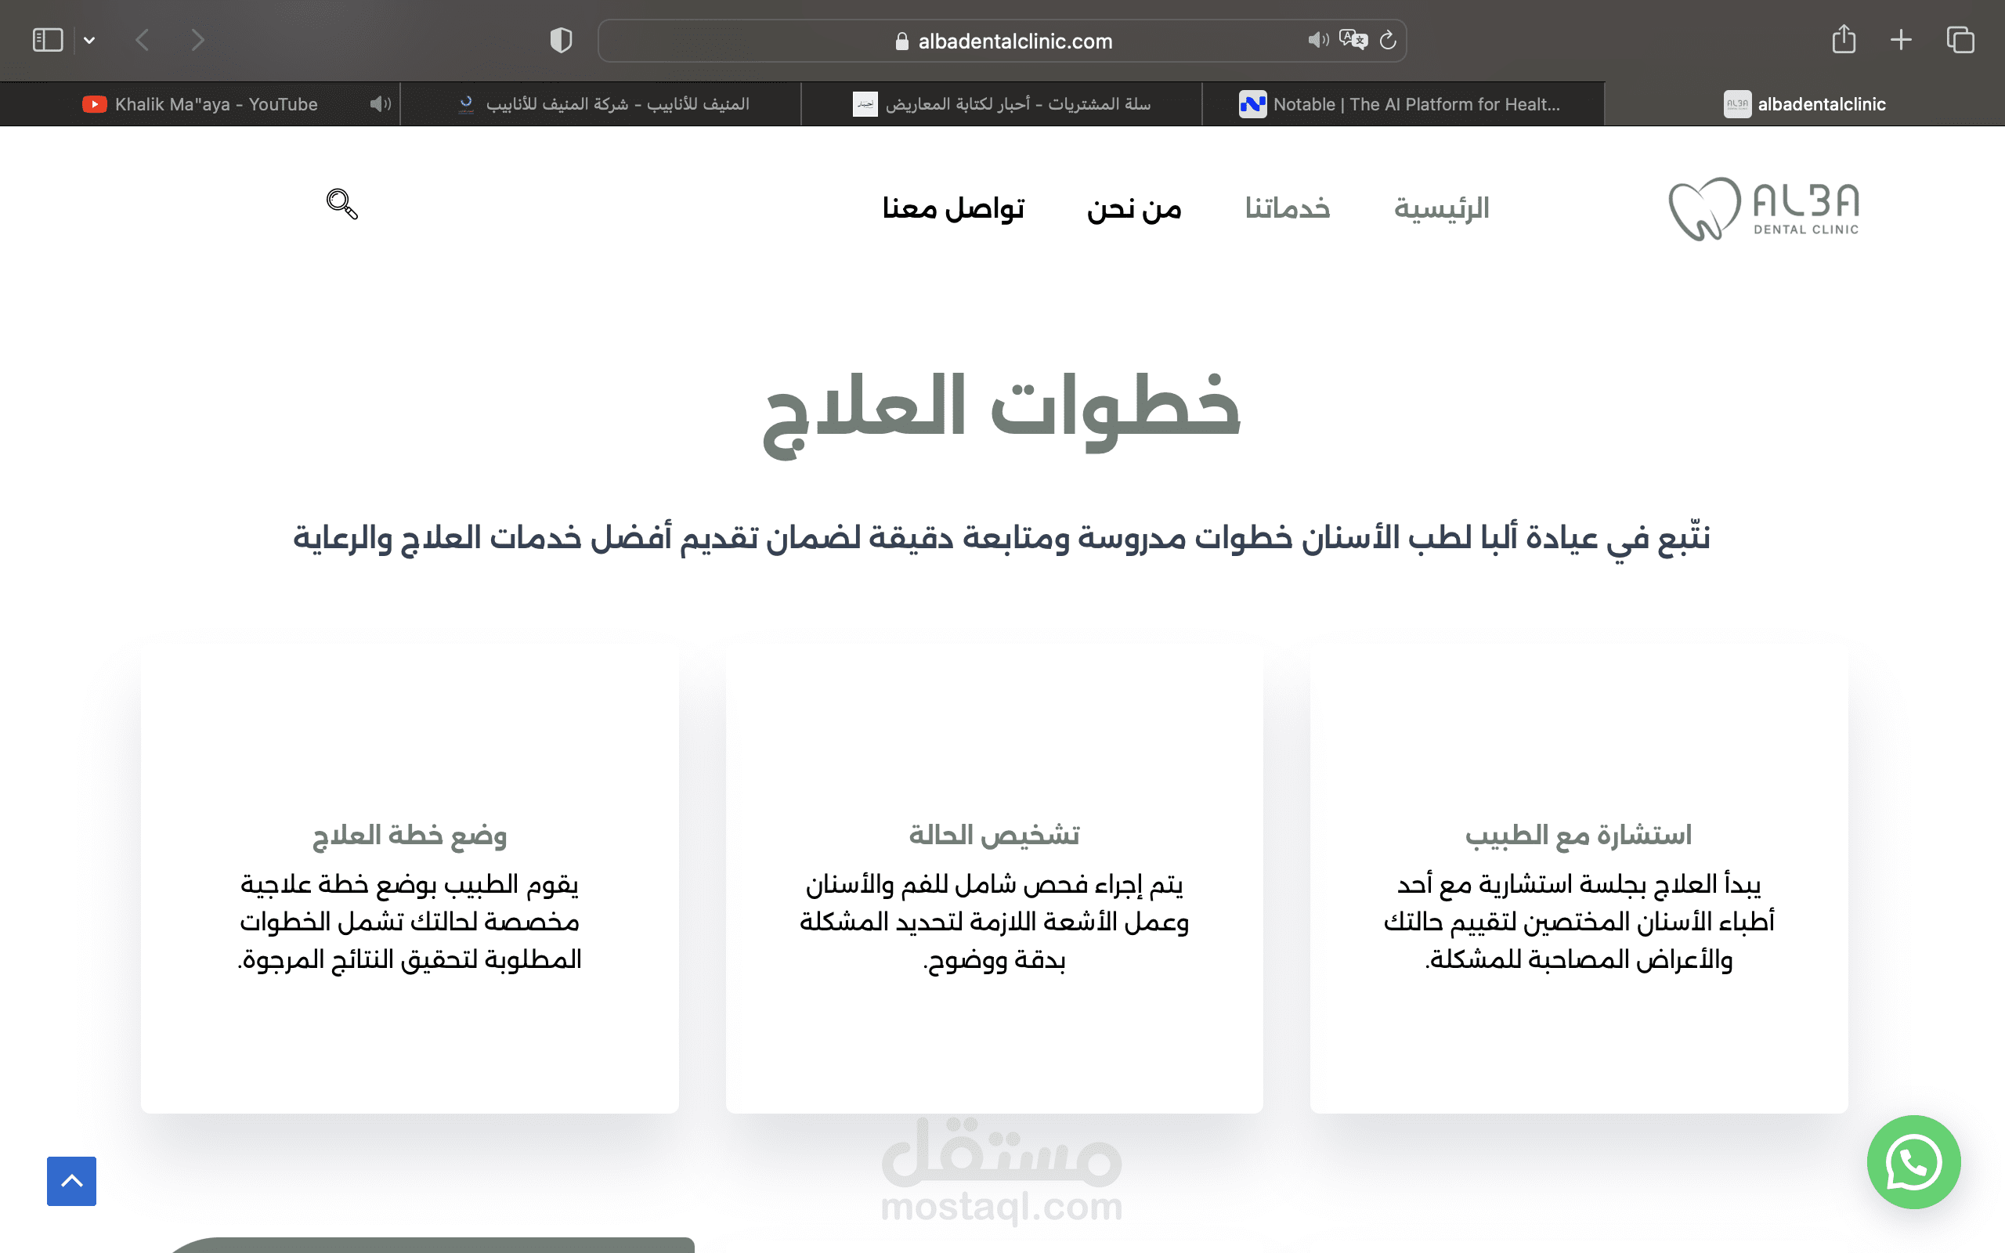Show the tab overview icon
The image size is (2005, 1253).
click(1960, 40)
